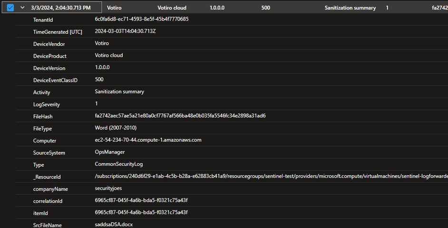The image size is (448, 228).
Task: Click the companyName field label
Action: pos(50,189)
